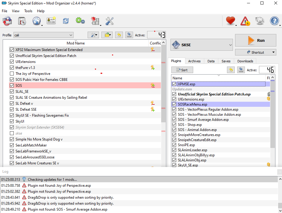
Task: Select the Unofficial Skyrim Special Edition Patch mod
Action: pyautogui.click(x=85, y=55)
